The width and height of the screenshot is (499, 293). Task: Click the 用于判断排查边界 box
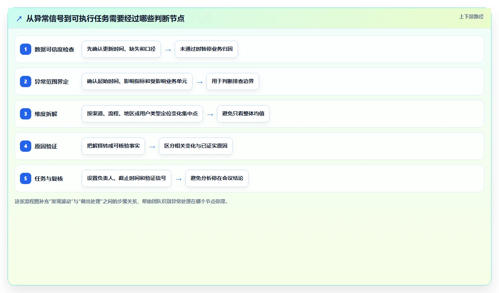[233, 82]
